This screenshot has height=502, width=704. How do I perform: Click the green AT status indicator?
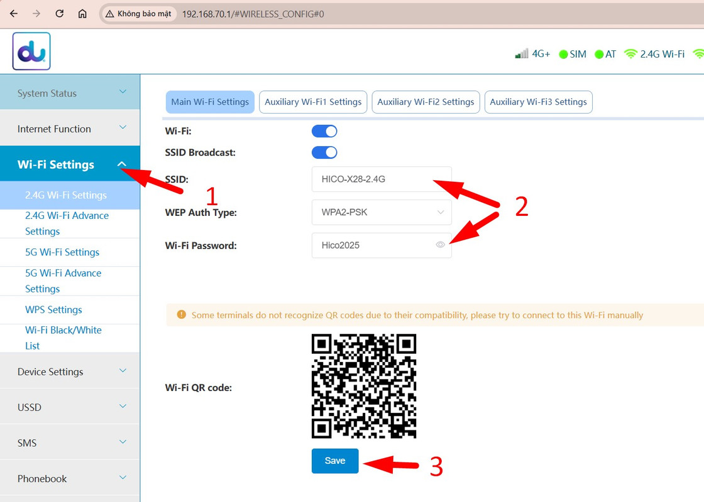pos(599,54)
